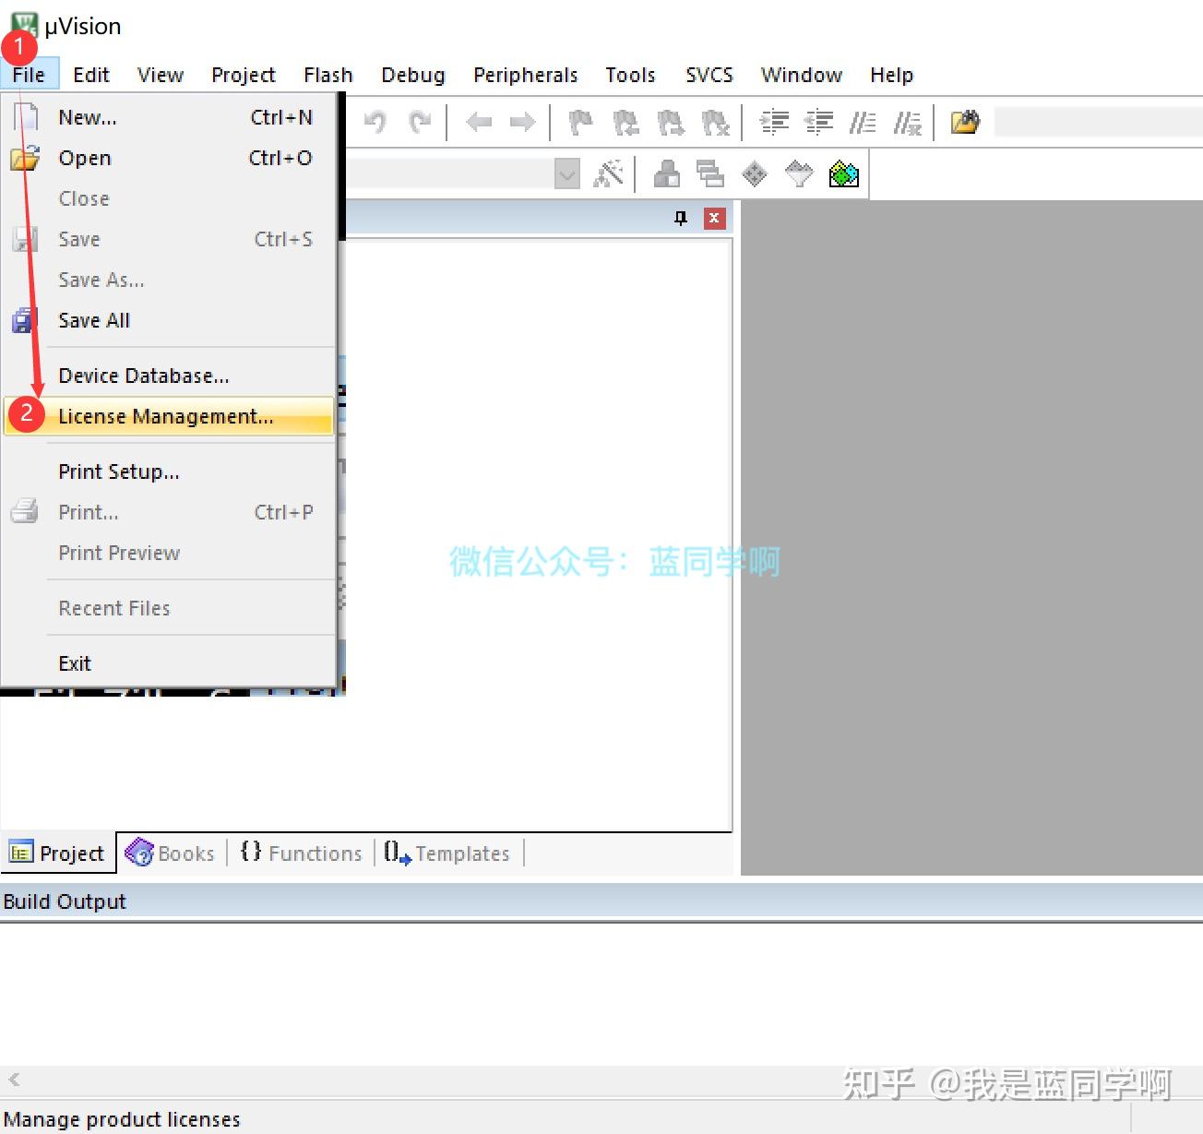Click the Unindent selection icon
This screenshot has width=1203, height=1134.
819,122
